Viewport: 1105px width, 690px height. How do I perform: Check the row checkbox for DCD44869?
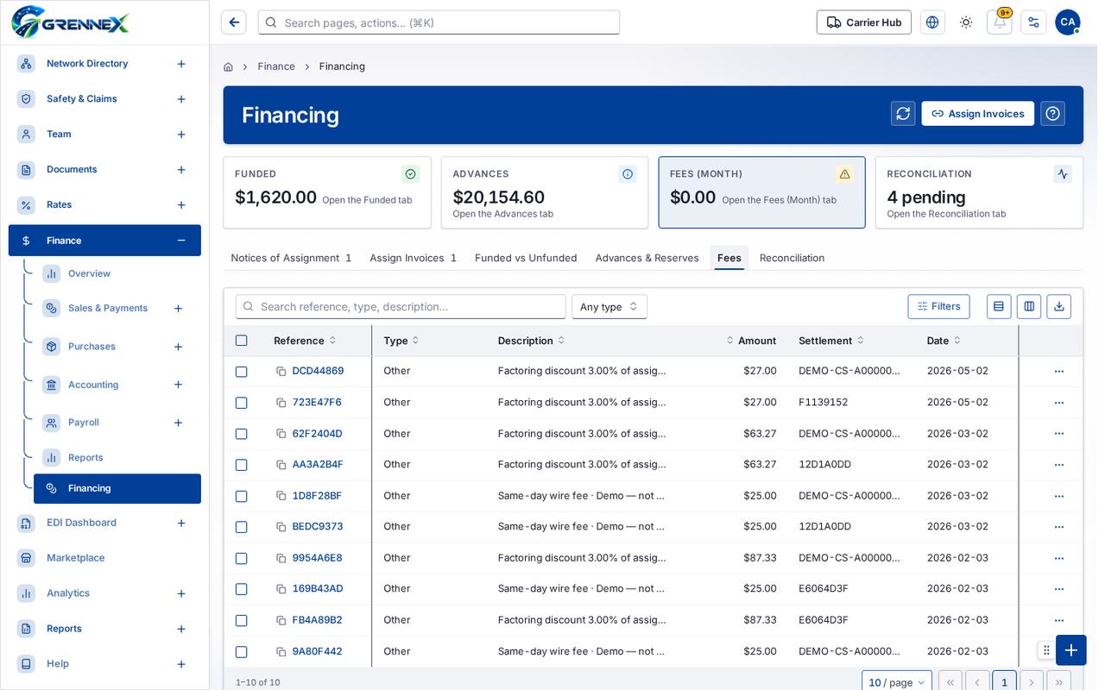tap(242, 372)
